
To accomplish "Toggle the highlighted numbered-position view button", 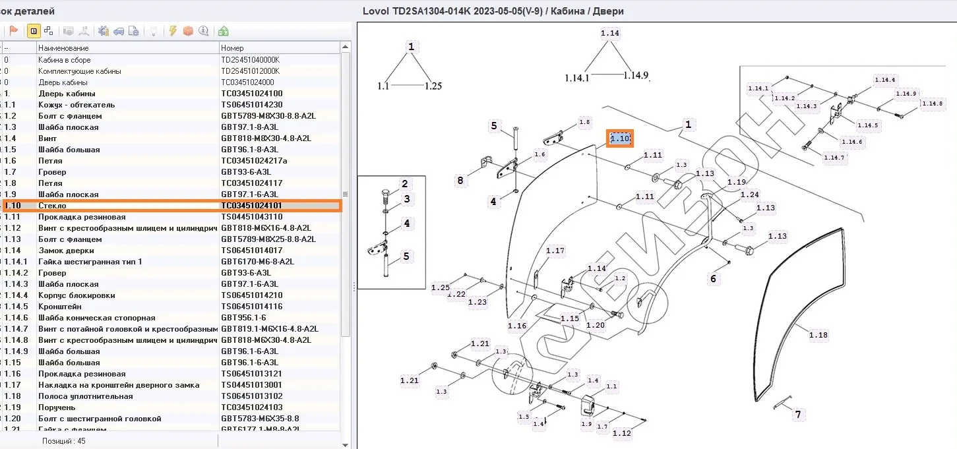I will [x=33, y=31].
